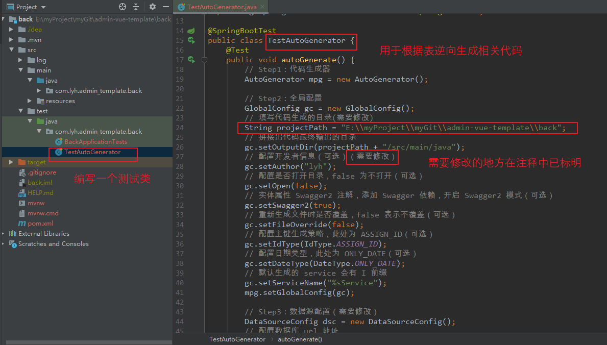
Task: Click IdType.ASSIGN_ID code
Action: (x=341, y=244)
